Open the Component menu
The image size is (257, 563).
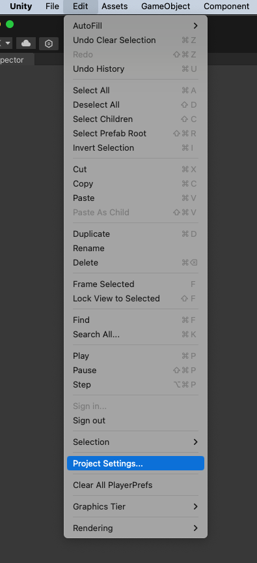point(226,7)
